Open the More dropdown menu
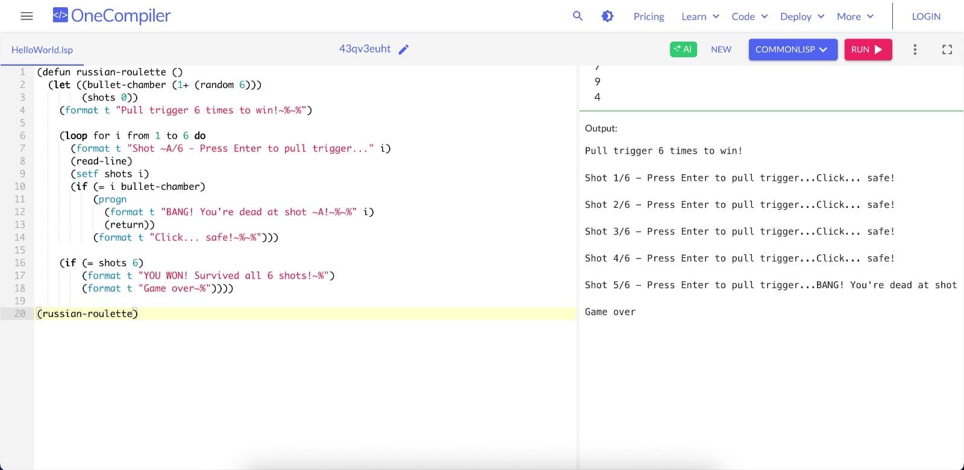 [x=855, y=16]
